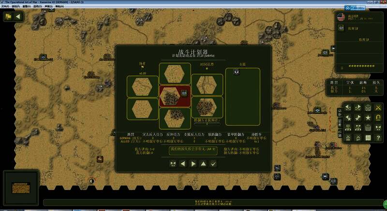Click the star icon in the command panel

click(368, 117)
